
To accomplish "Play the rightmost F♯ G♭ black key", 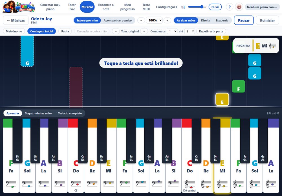I will pyautogui.click(x=245, y=141).
